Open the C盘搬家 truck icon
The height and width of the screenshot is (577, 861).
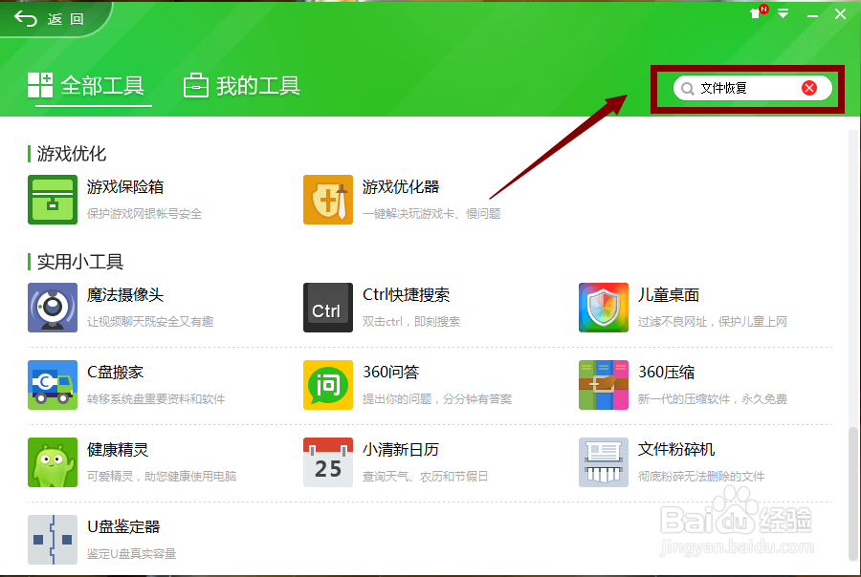53,385
